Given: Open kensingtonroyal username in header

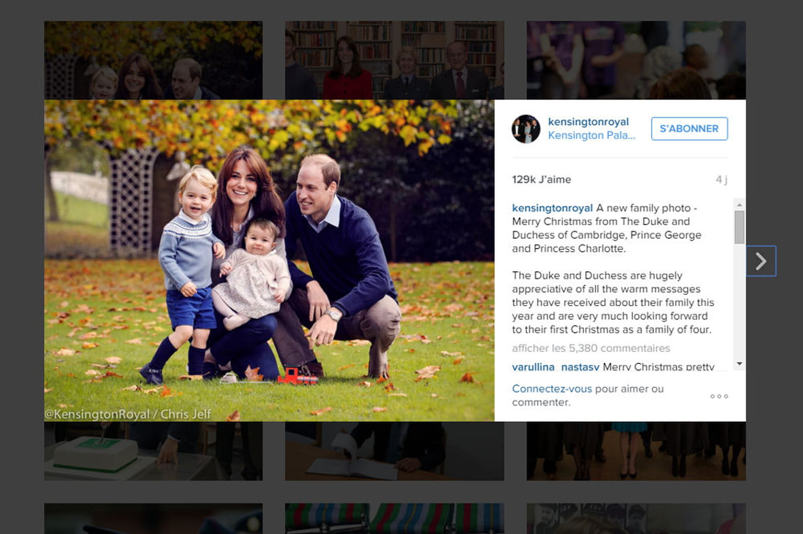Looking at the screenshot, I should point(588,121).
